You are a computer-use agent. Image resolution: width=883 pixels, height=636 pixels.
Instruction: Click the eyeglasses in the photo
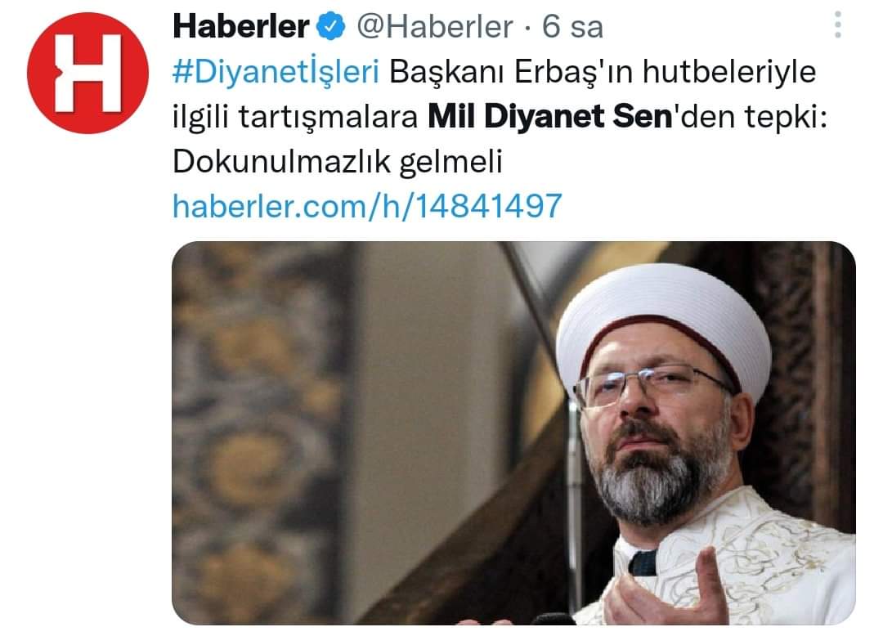tap(652, 385)
